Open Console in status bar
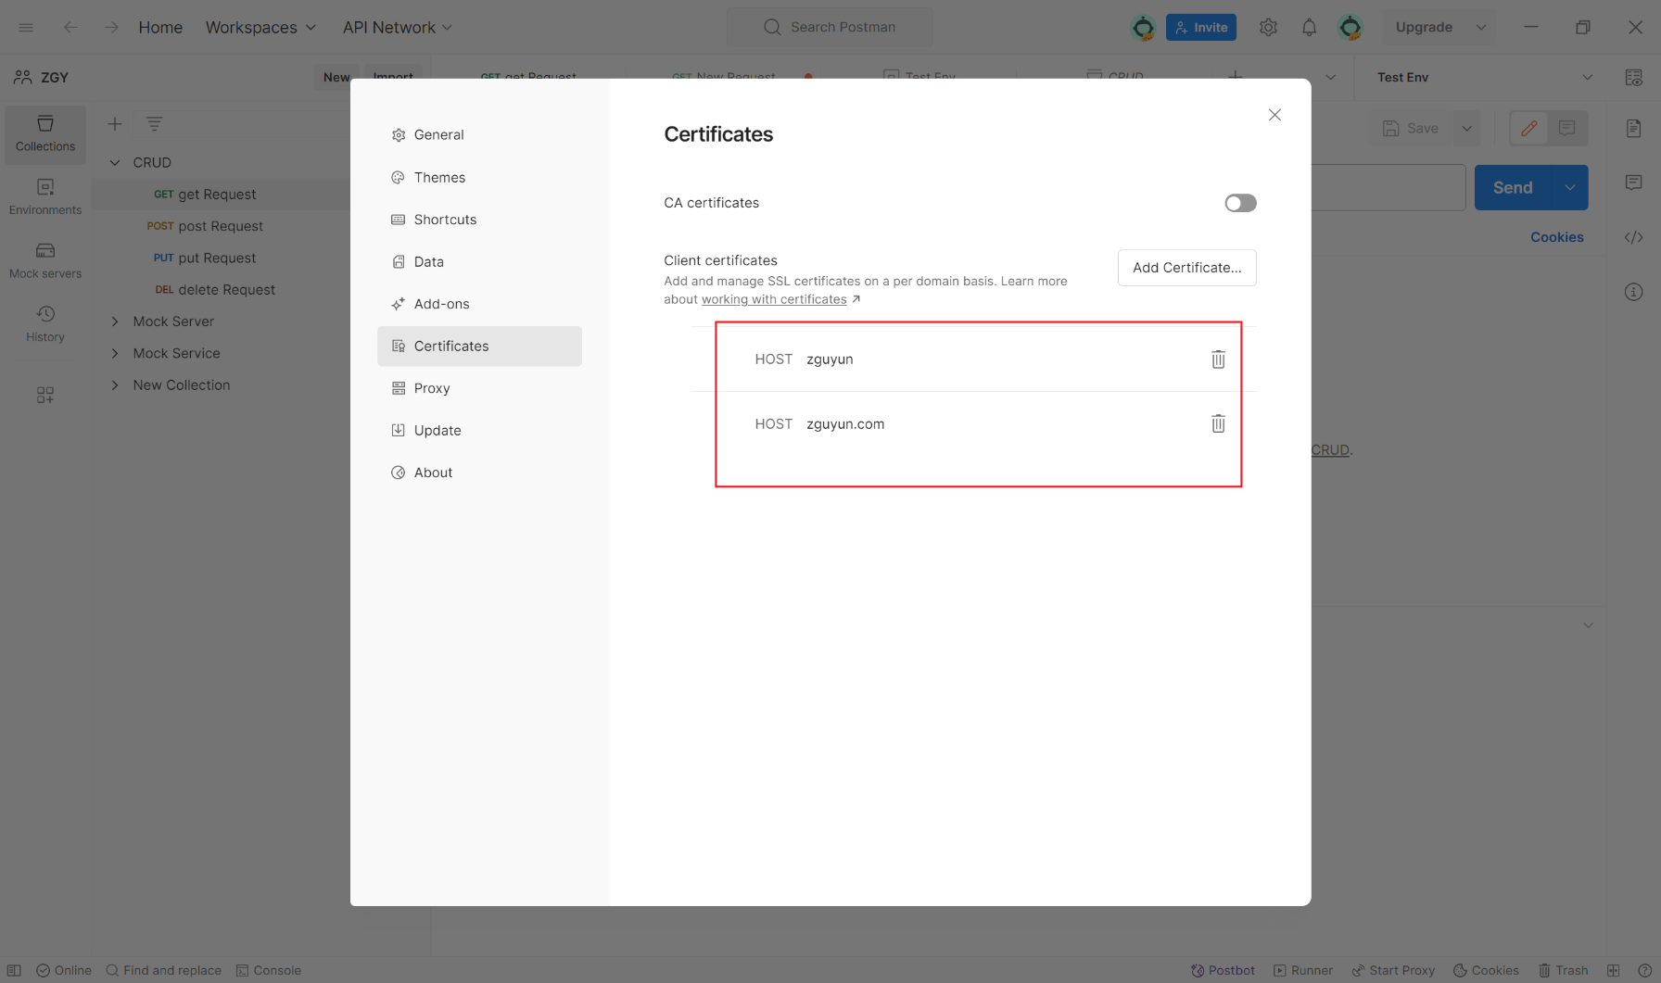This screenshot has width=1661, height=983. (x=269, y=970)
